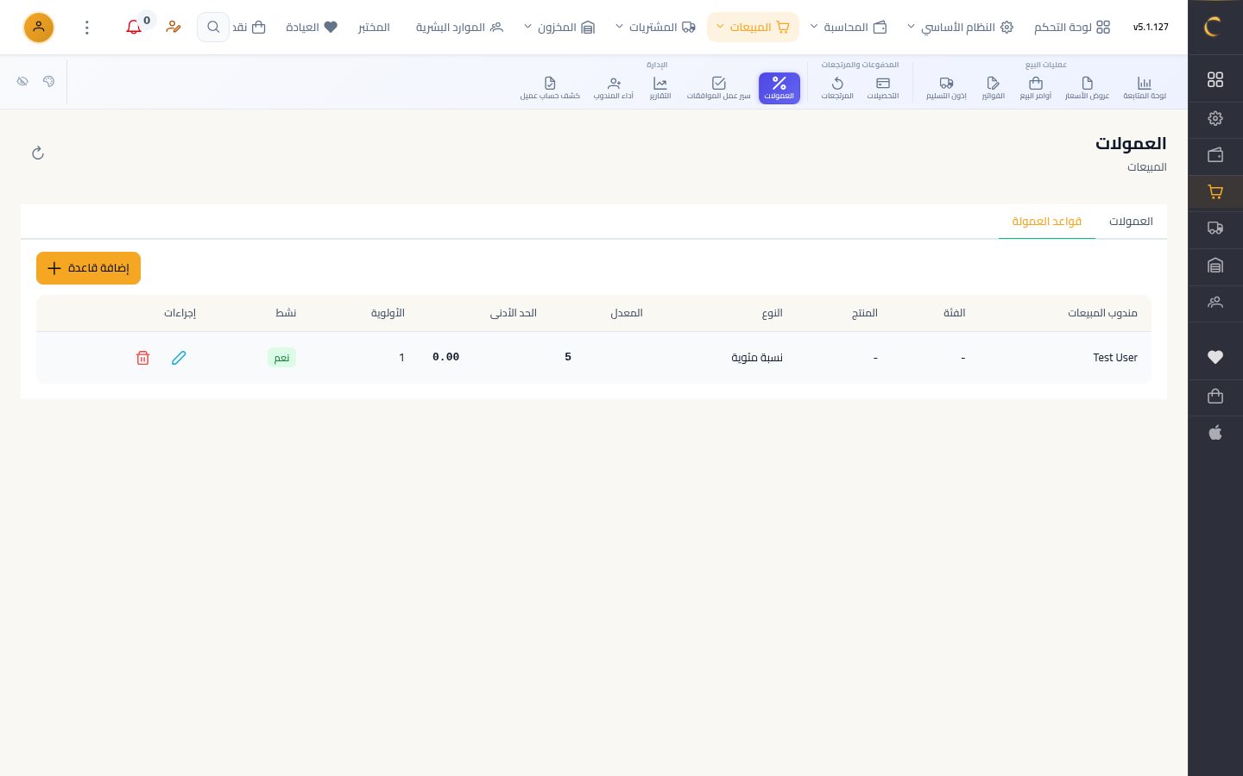Click the إضافة قاعدة button
The height and width of the screenshot is (776, 1243).
[88, 268]
